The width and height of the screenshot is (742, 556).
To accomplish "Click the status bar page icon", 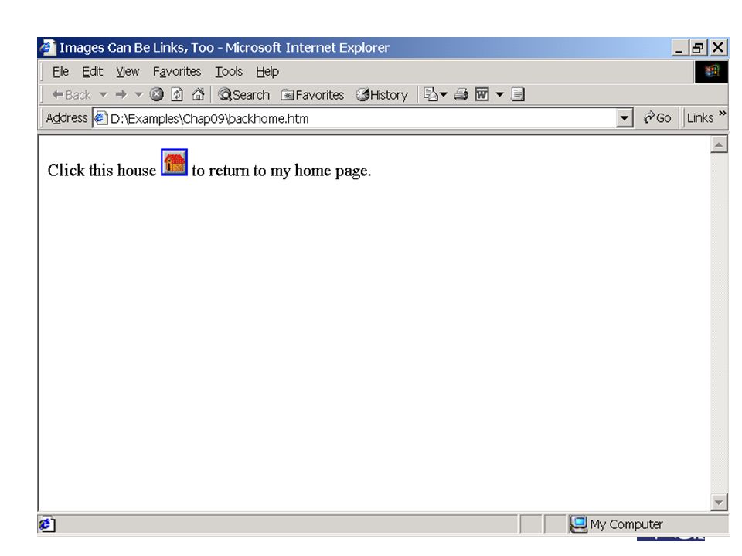I will pyautogui.click(x=46, y=524).
